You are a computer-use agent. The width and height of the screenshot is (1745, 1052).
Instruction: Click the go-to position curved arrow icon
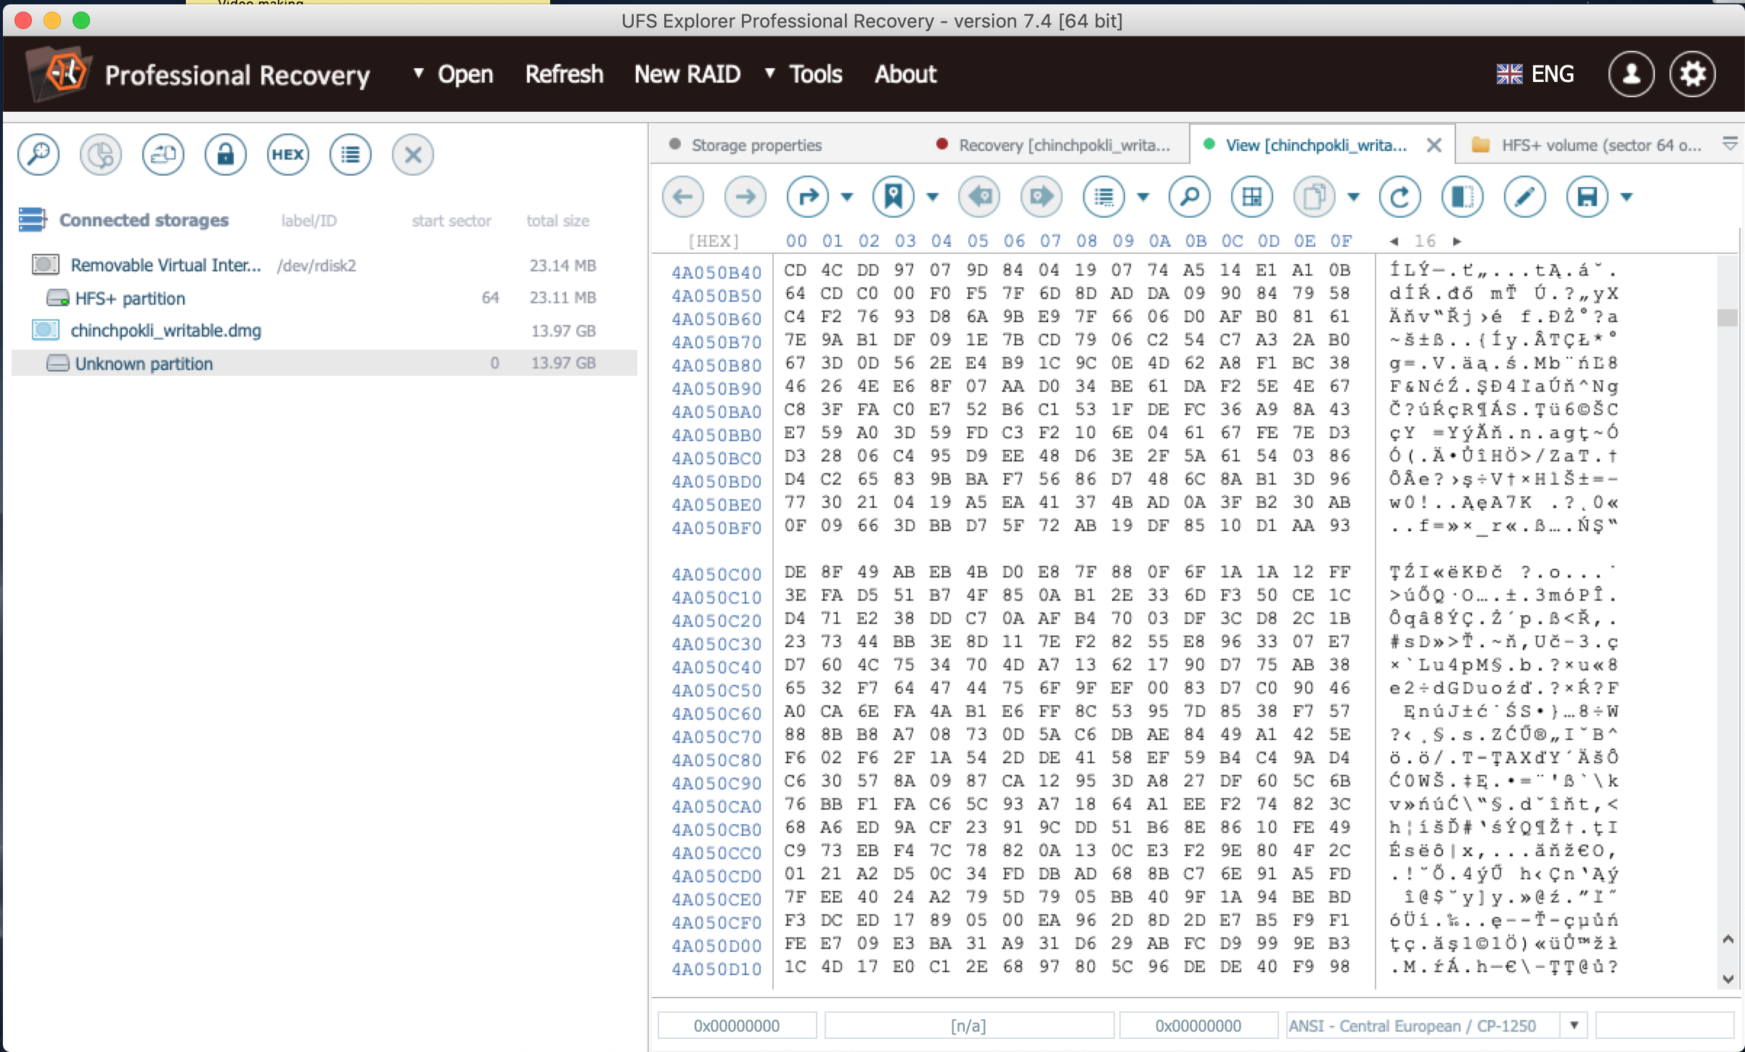tap(808, 197)
